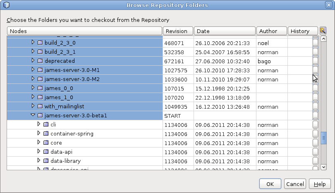Click the vertical scrollbar thumb
The width and height of the screenshot is (335, 193).
coord(324,137)
